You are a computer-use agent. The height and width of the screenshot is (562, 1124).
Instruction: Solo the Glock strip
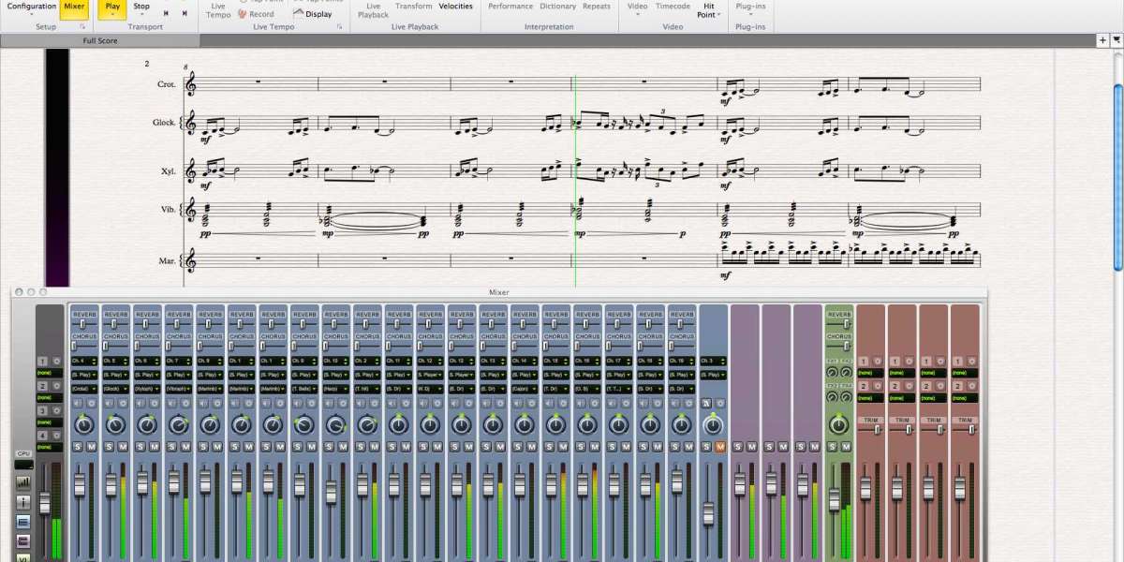pos(109,447)
